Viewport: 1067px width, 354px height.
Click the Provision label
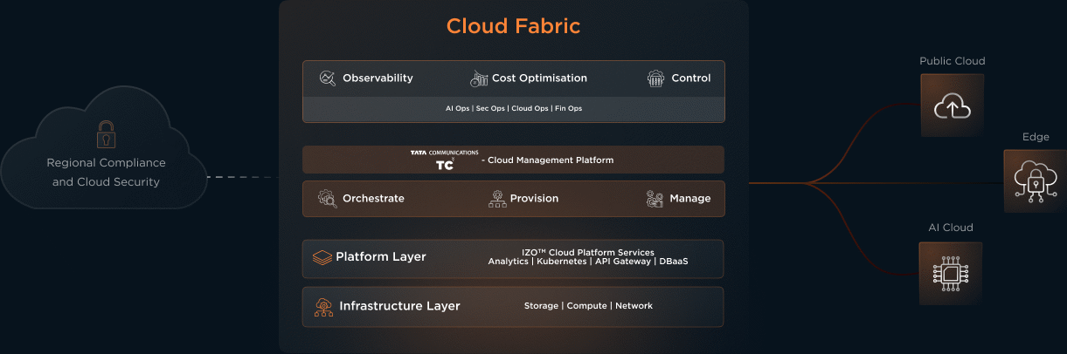tap(534, 199)
